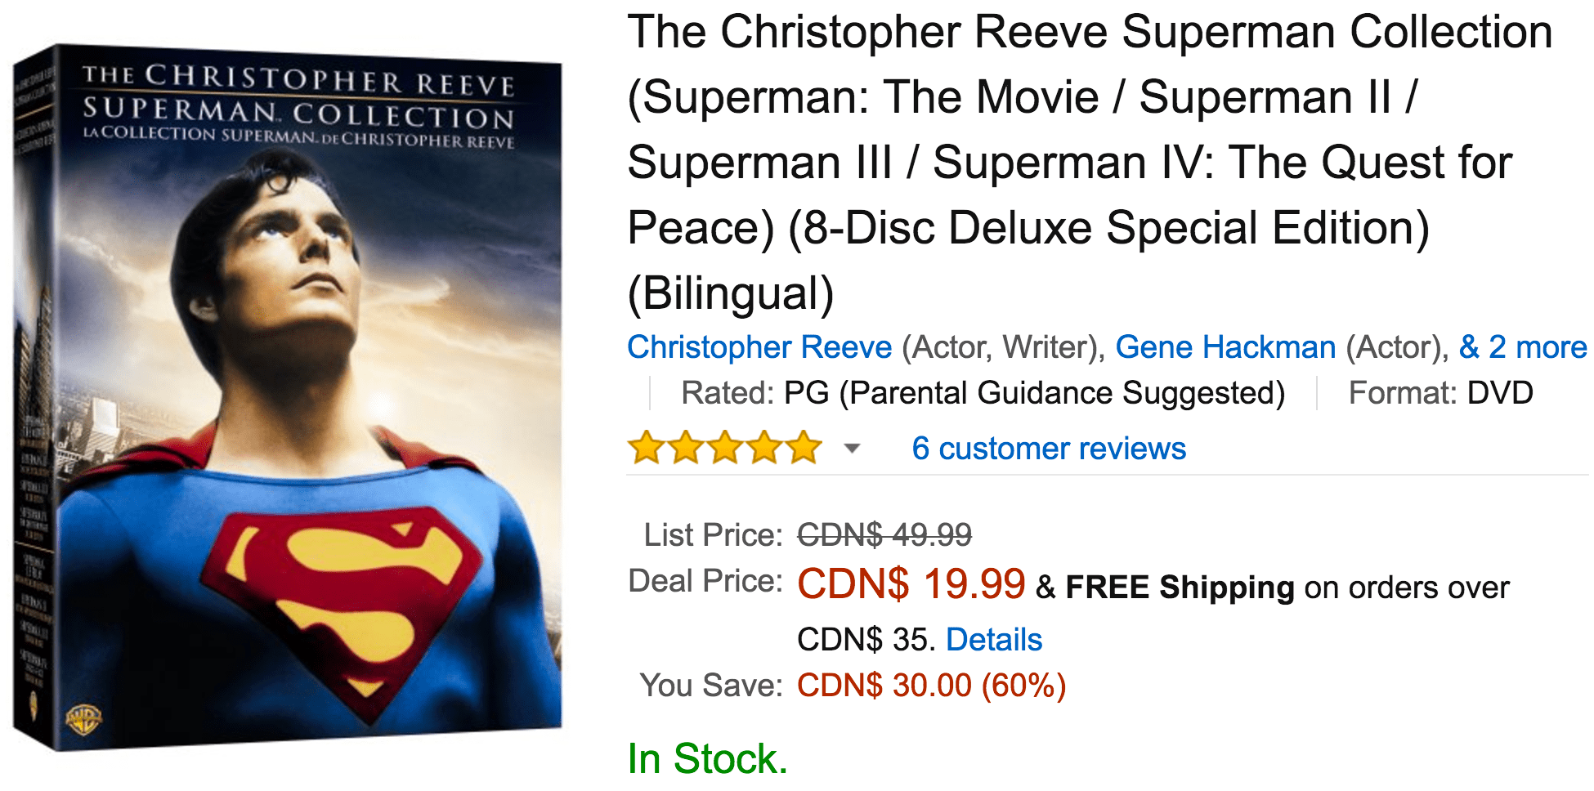The height and width of the screenshot is (791, 1594).
Task: Click the 'FREE Shipping' bold text
Action: (1180, 588)
